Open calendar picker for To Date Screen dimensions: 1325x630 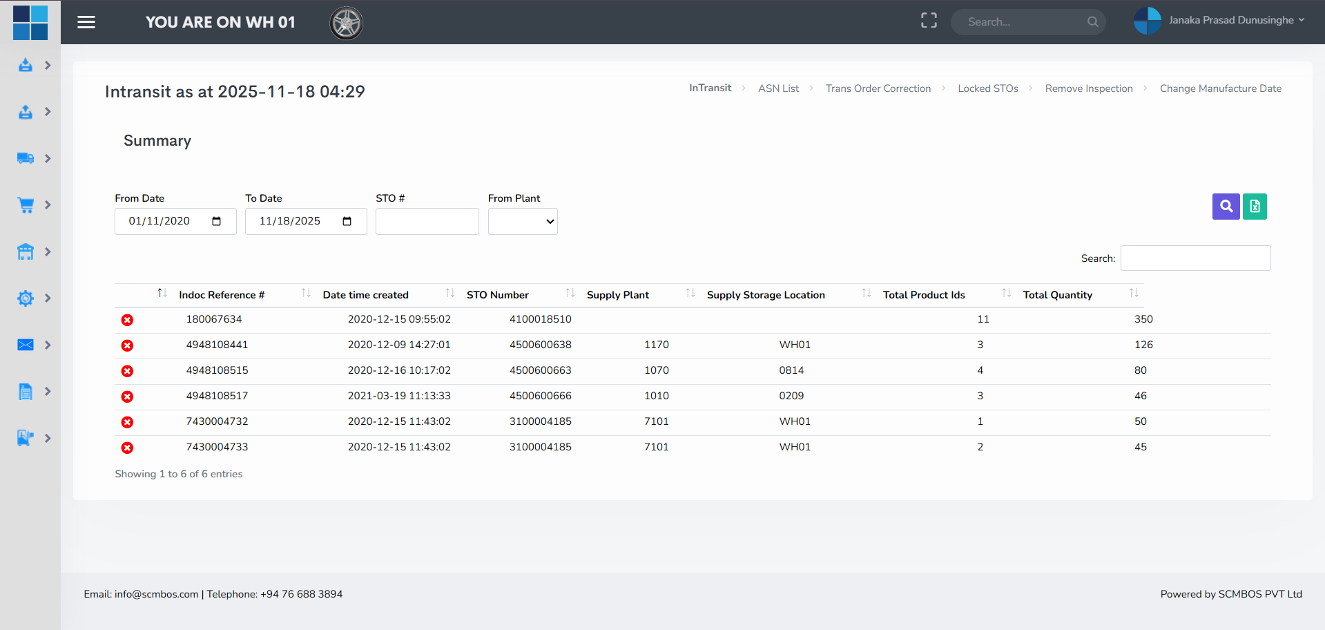(x=347, y=221)
